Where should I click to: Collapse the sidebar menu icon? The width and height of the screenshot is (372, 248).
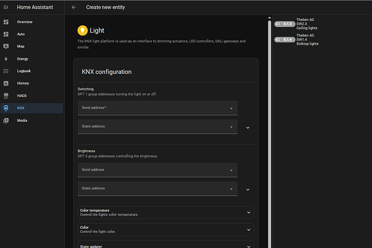6,8
